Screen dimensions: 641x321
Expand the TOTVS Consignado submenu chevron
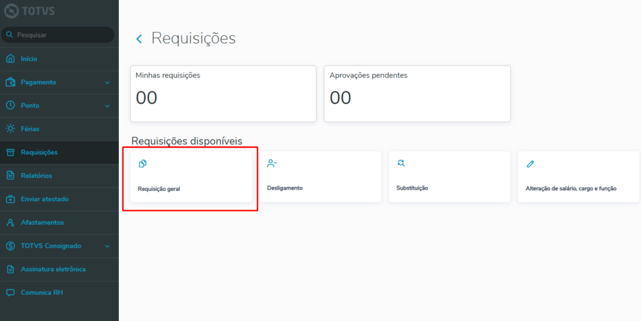[107, 246]
